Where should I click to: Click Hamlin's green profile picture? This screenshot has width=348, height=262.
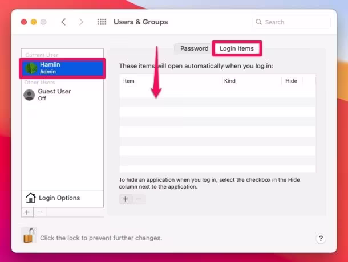31,68
